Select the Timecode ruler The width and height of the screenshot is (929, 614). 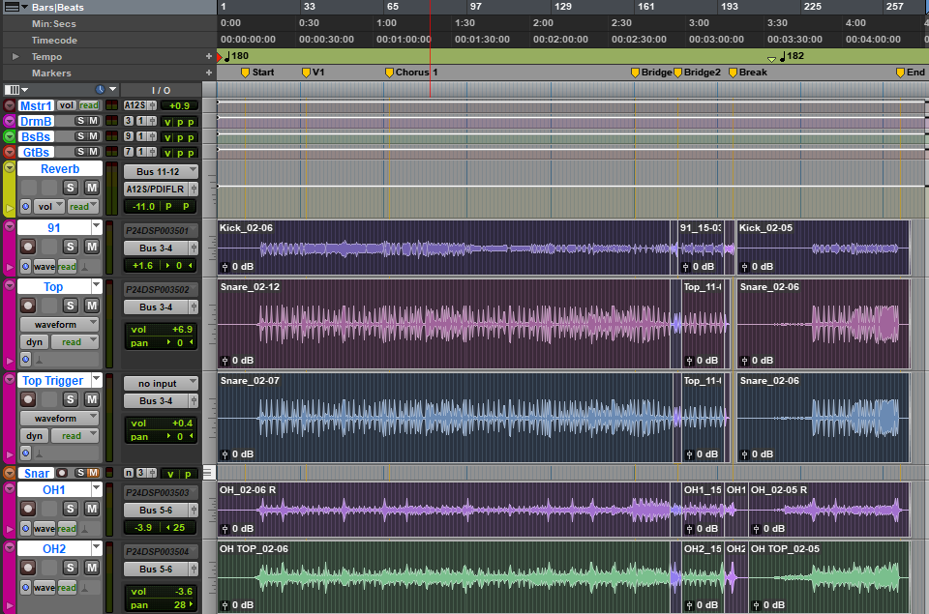pyautogui.click(x=54, y=41)
